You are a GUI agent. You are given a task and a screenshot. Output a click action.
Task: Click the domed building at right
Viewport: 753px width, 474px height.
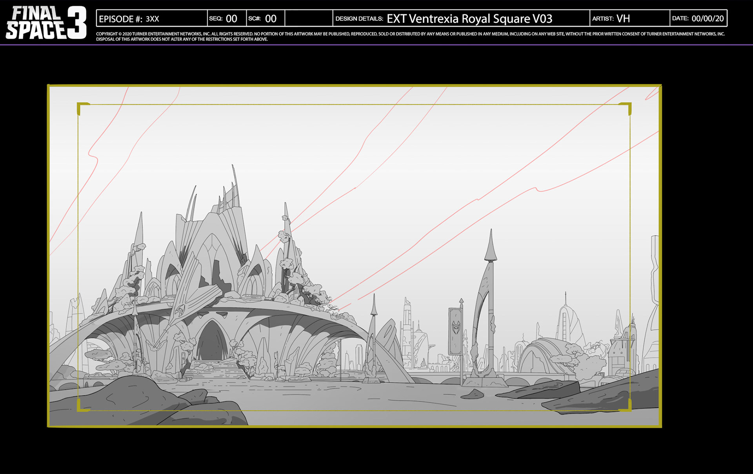tap(543, 355)
